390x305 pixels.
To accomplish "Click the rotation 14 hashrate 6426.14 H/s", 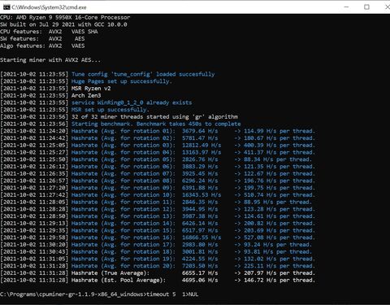I will coord(200,223).
